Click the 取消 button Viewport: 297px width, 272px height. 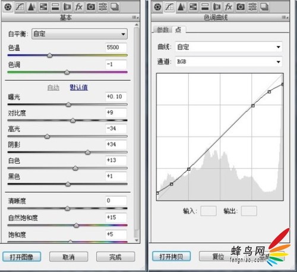tap(68, 257)
